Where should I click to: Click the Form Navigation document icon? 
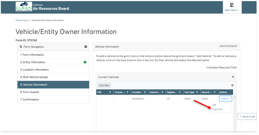(x=21, y=47)
